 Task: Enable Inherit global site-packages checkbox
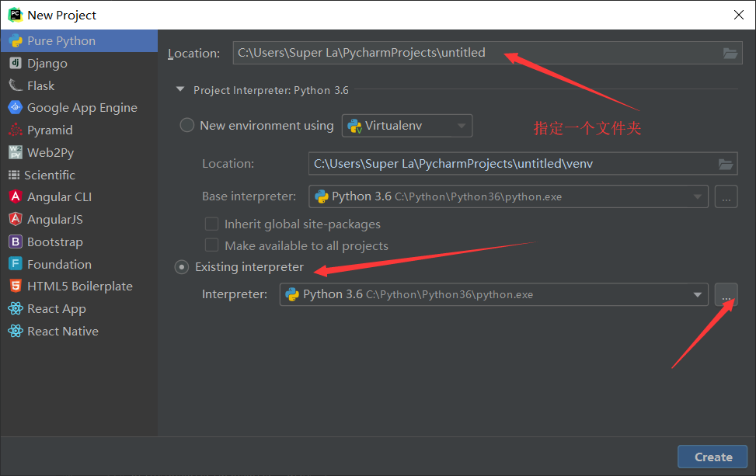click(x=211, y=224)
